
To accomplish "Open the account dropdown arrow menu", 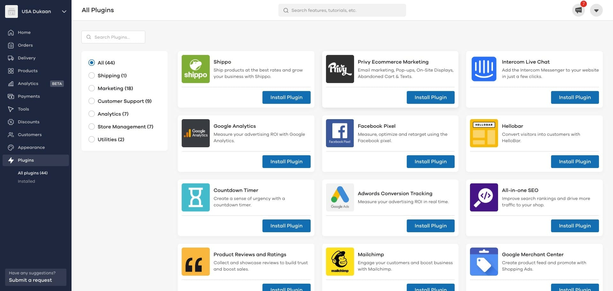I will tap(596, 10).
